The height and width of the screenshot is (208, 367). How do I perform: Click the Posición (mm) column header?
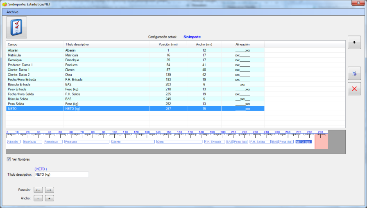tap(168, 44)
